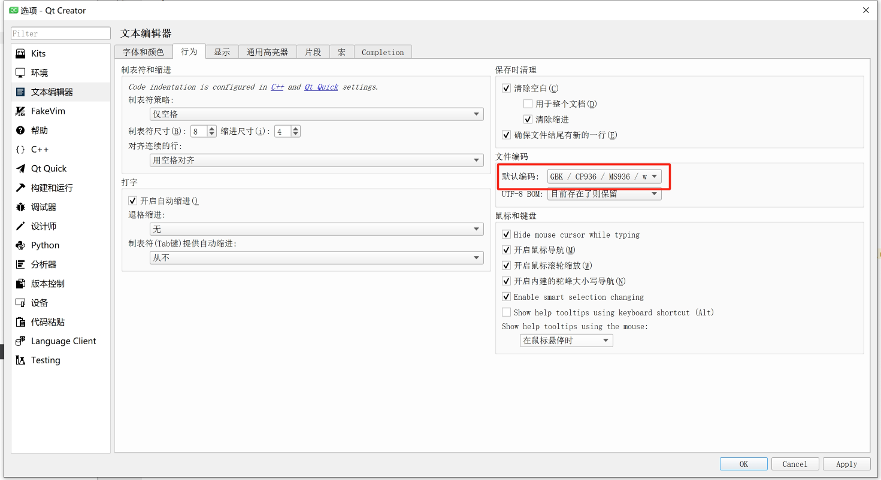Click the 帮助 question mark icon
Image resolution: width=881 pixels, height=480 pixels.
20,130
